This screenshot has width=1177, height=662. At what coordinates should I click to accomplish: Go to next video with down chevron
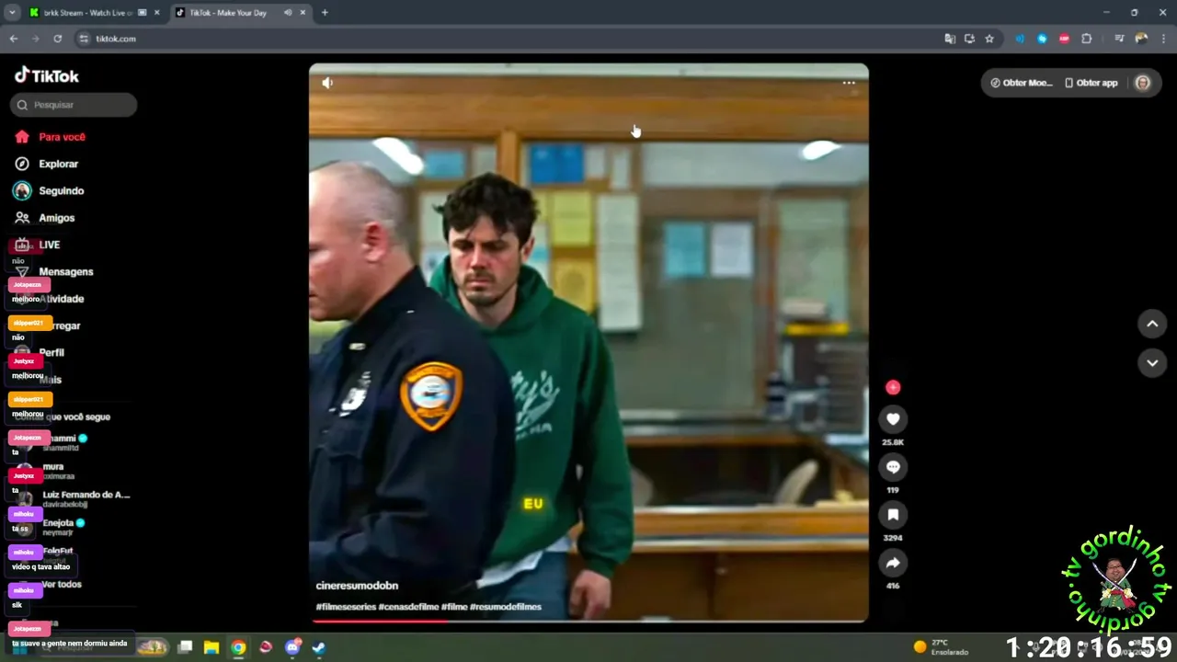pos(1152,363)
